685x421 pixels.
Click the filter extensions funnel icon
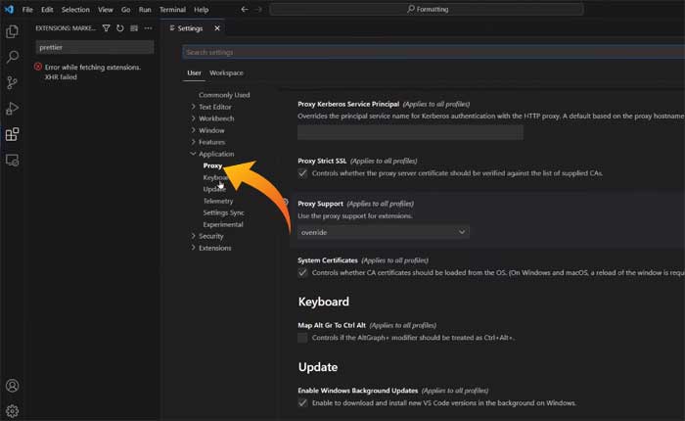pos(107,28)
